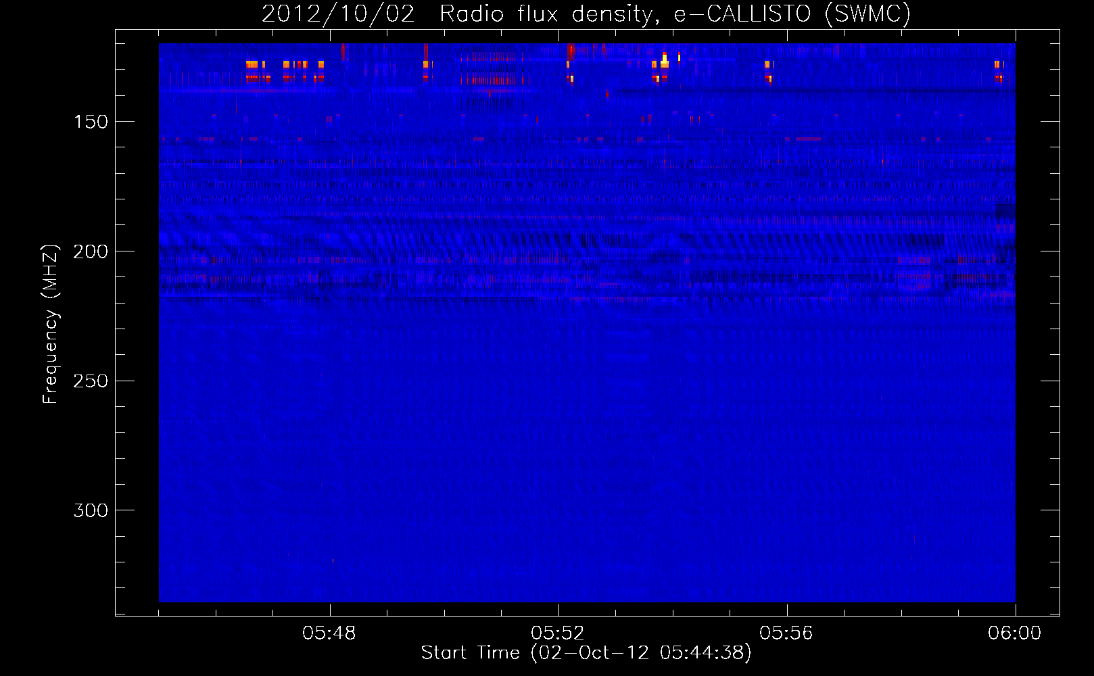
Task: Click the 300 frequency tick label
Action: point(91,510)
